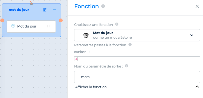
Task: Select the Mot du jour card in the node
Action: 31,26
